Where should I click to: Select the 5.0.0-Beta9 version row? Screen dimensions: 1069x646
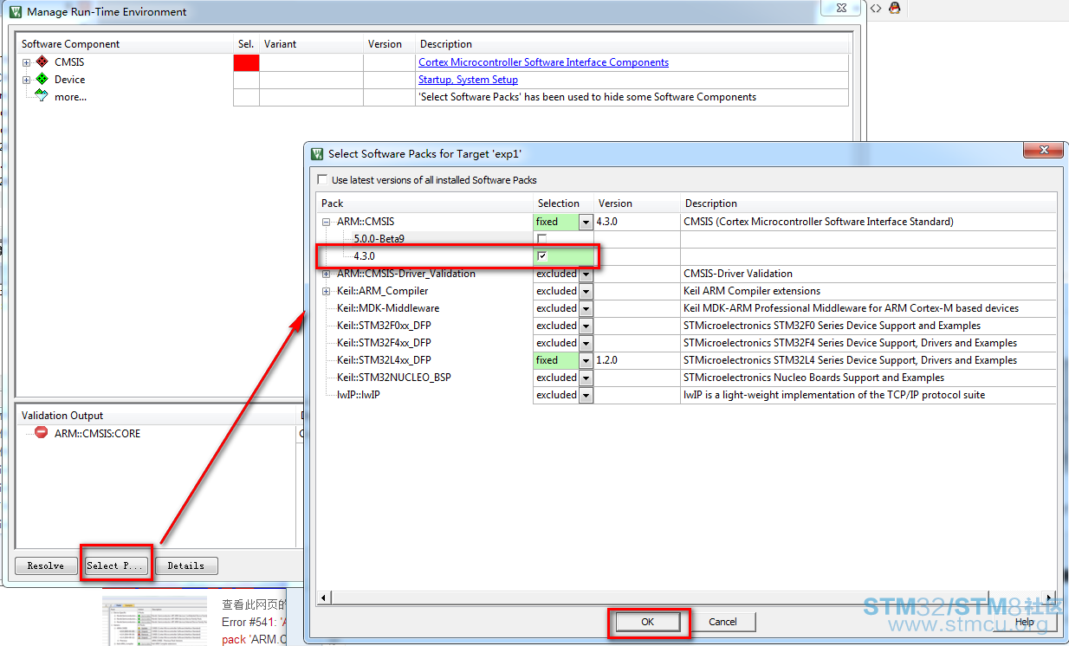point(379,239)
